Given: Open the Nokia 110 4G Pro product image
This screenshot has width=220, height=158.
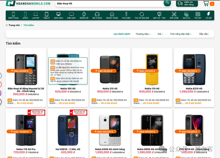Looking at the screenshot, I should (26, 130).
